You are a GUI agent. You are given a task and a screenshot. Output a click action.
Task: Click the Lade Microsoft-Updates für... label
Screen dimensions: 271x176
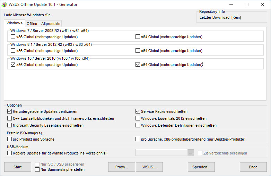point(28,15)
